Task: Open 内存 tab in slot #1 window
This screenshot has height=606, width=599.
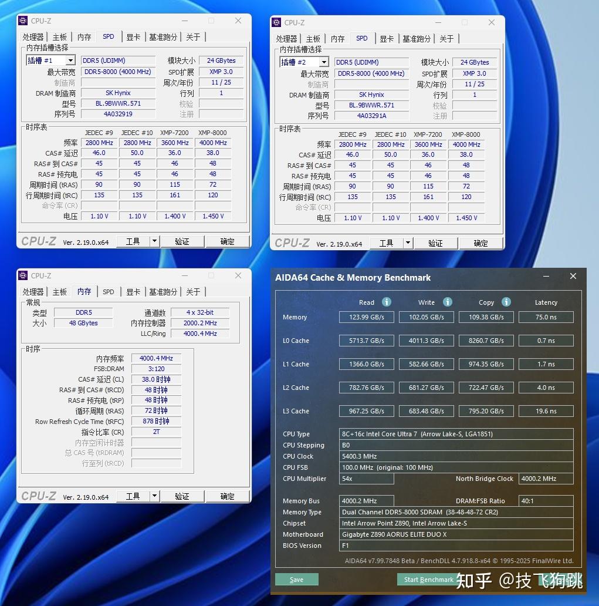Action: click(x=84, y=37)
